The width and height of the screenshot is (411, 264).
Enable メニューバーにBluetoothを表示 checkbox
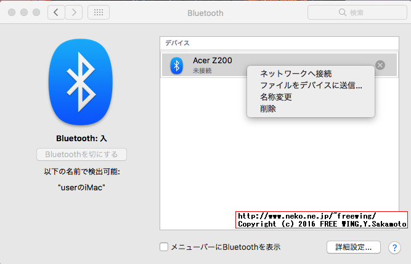pyautogui.click(x=164, y=247)
